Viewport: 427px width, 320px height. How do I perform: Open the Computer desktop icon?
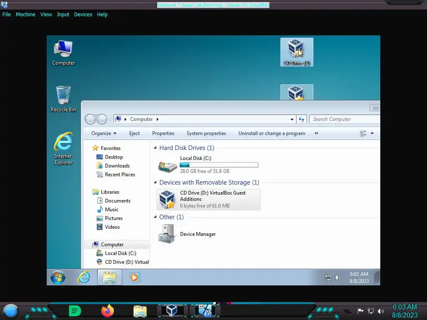[x=63, y=53]
